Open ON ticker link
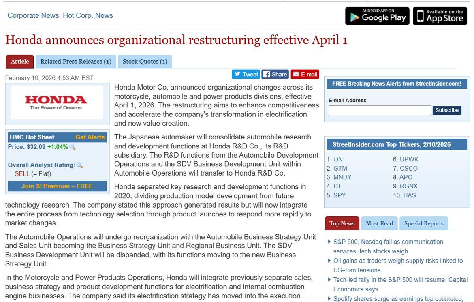The image size is (474, 302). [x=338, y=159]
